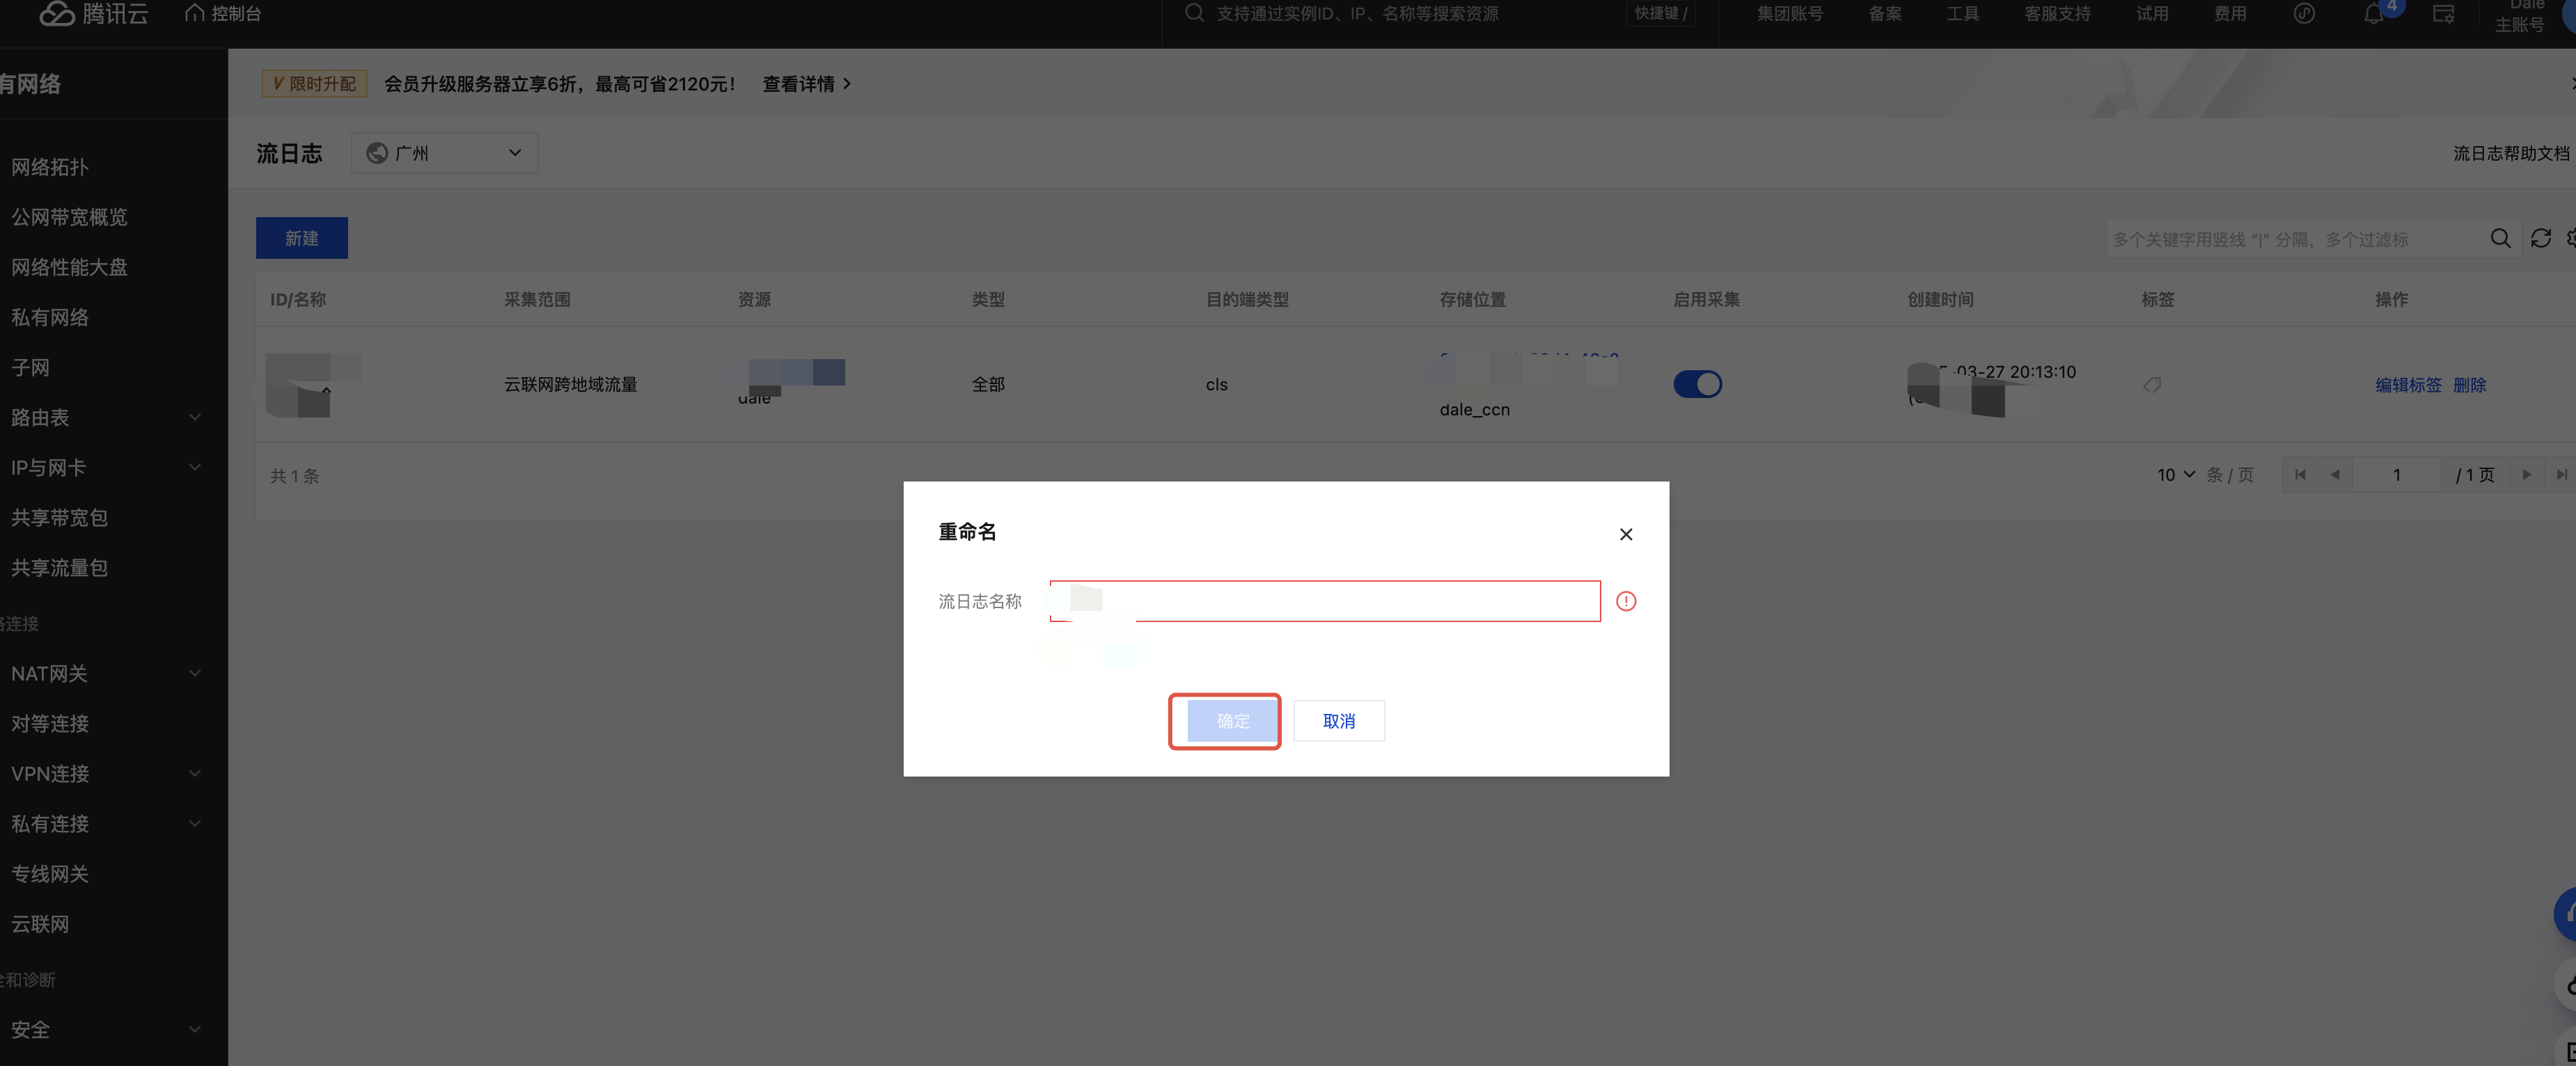Open 云联网 in the sidebar
Viewport: 2576px width, 1066px height.
click(40, 924)
